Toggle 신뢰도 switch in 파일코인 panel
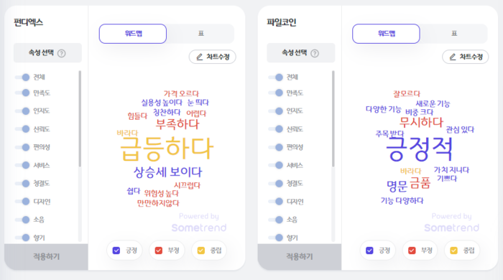503x280 pixels. (x=276, y=129)
